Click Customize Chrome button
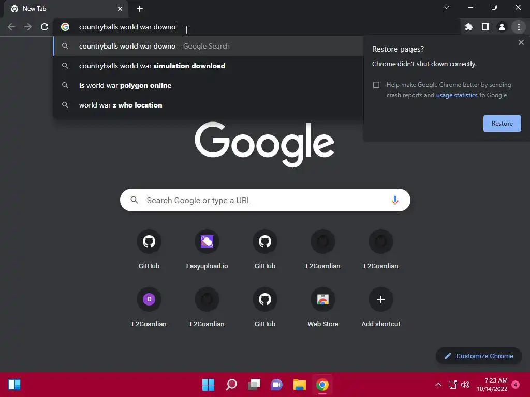Image resolution: width=530 pixels, height=397 pixels. coord(479,356)
